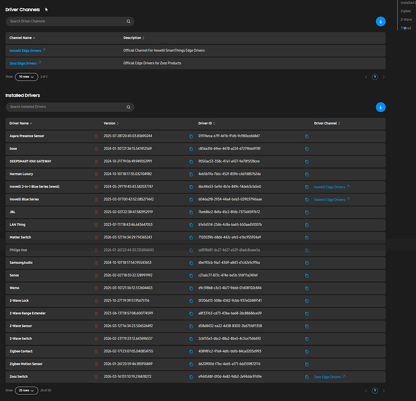Image resolution: width=416 pixels, height=401 pixels.
Task: Delete the Matter Switch driver
Action: point(96,237)
